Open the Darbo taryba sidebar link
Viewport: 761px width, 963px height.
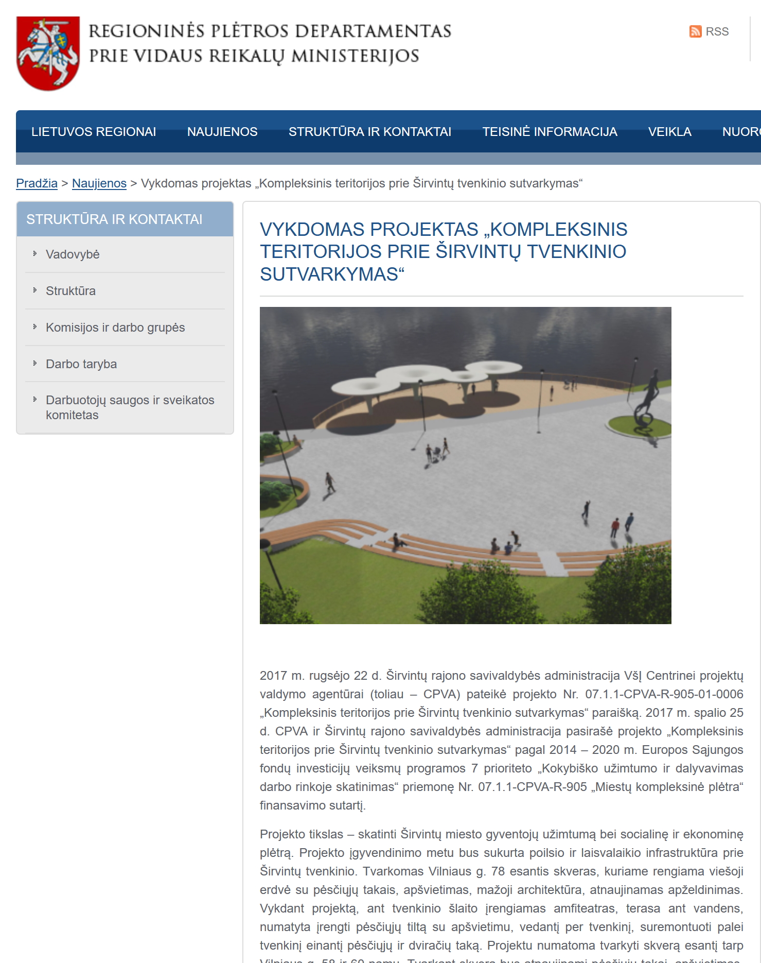pyautogui.click(x=81, y=364)
